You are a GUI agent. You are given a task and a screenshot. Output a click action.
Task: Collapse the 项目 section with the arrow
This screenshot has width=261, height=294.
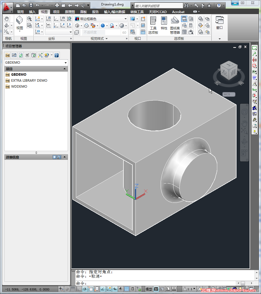tap(65, 69)
